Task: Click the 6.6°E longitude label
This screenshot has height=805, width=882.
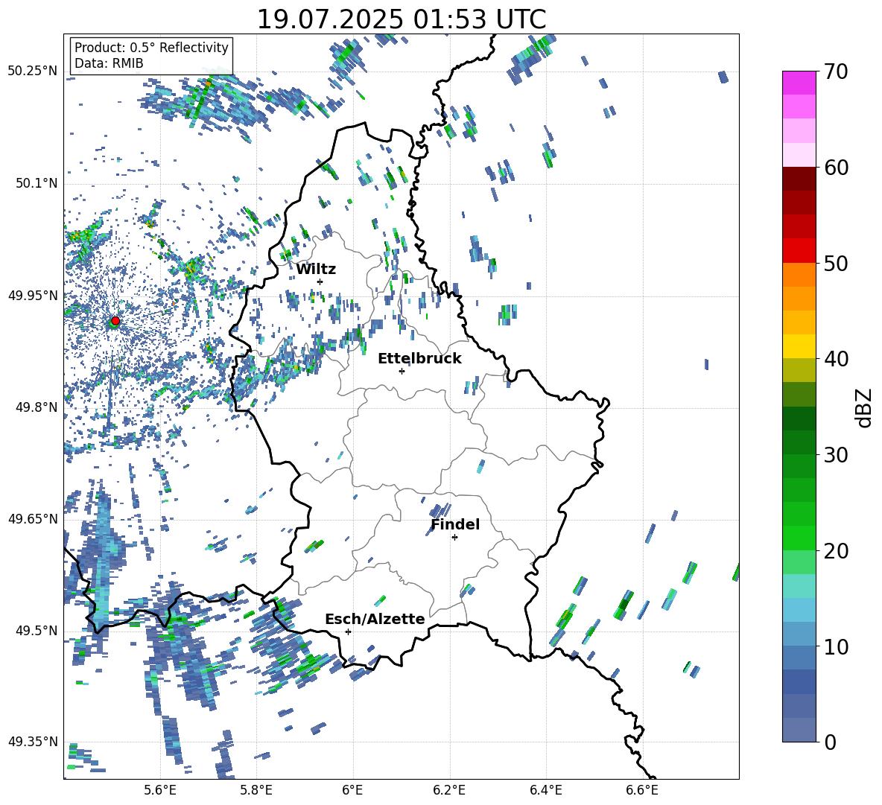Action: [642, 790]
